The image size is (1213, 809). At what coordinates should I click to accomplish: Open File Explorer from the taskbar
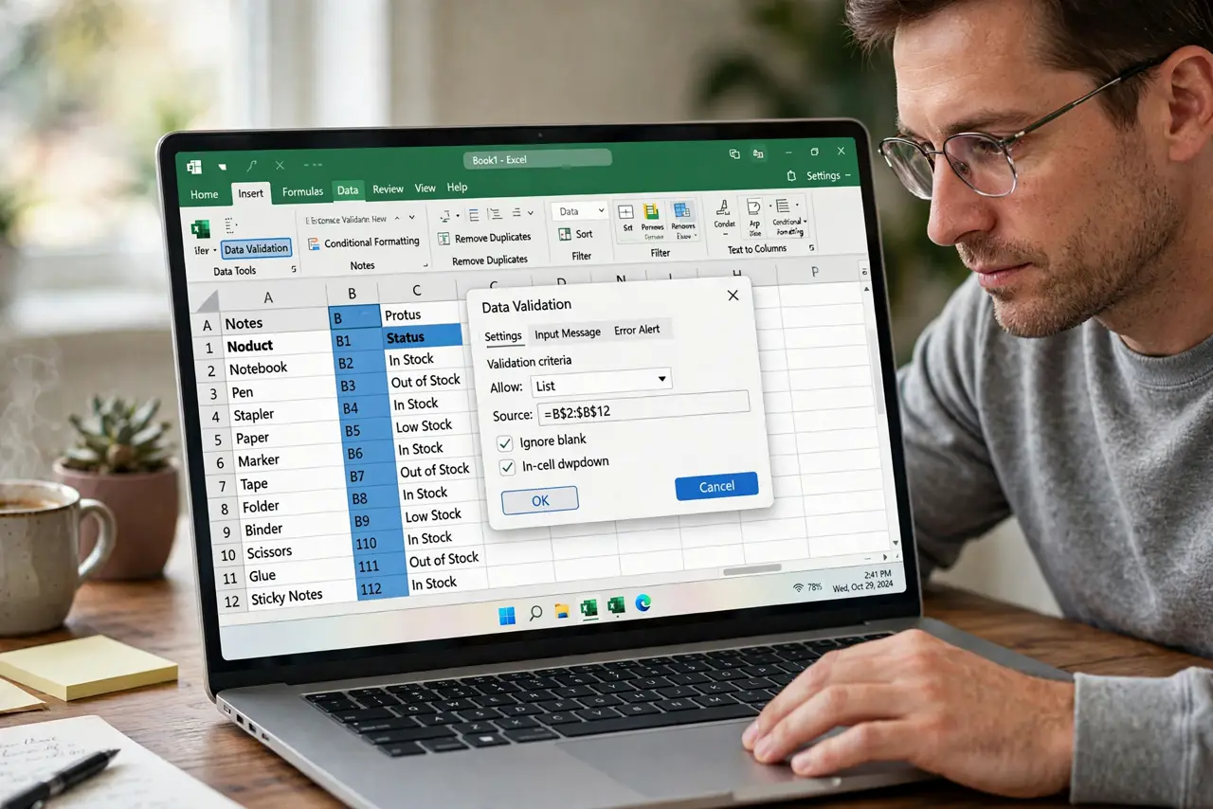(x=562, y=610)
